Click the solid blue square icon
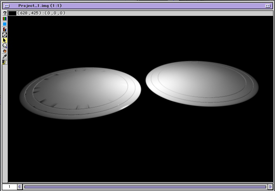The width and height of the screenshot is (275, 191). 5,24
